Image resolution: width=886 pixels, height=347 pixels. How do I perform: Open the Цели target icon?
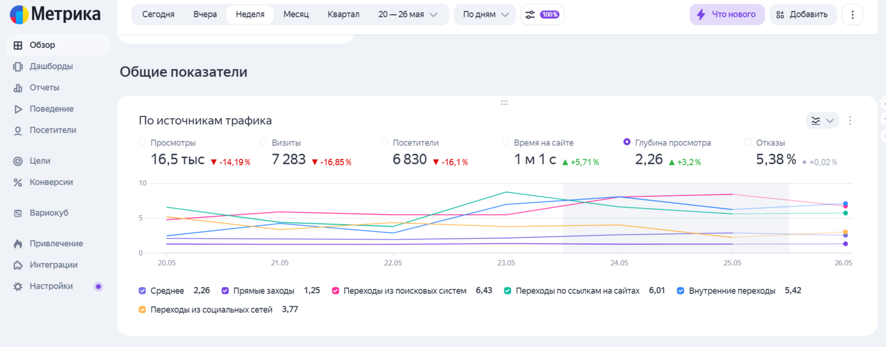pyautogui.click(x=18, y=161)
